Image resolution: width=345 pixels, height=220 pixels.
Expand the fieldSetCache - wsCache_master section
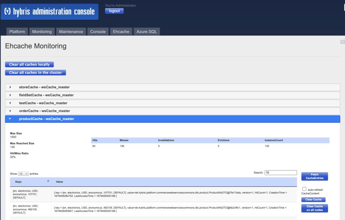tap(172, 95)
